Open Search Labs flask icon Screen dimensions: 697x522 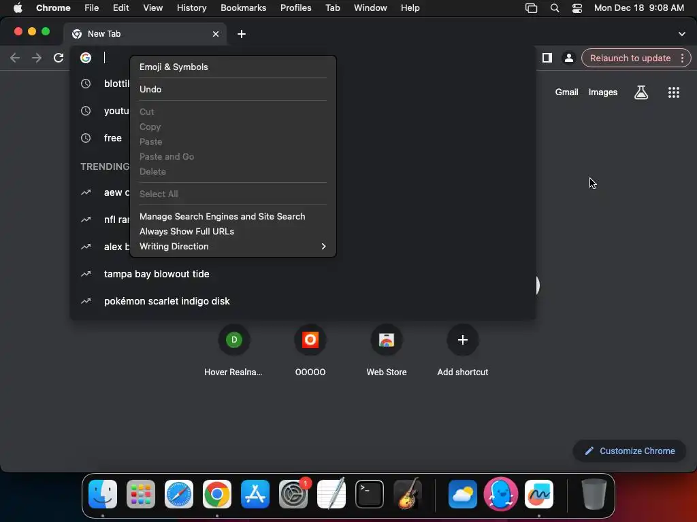tap(641, 92)
